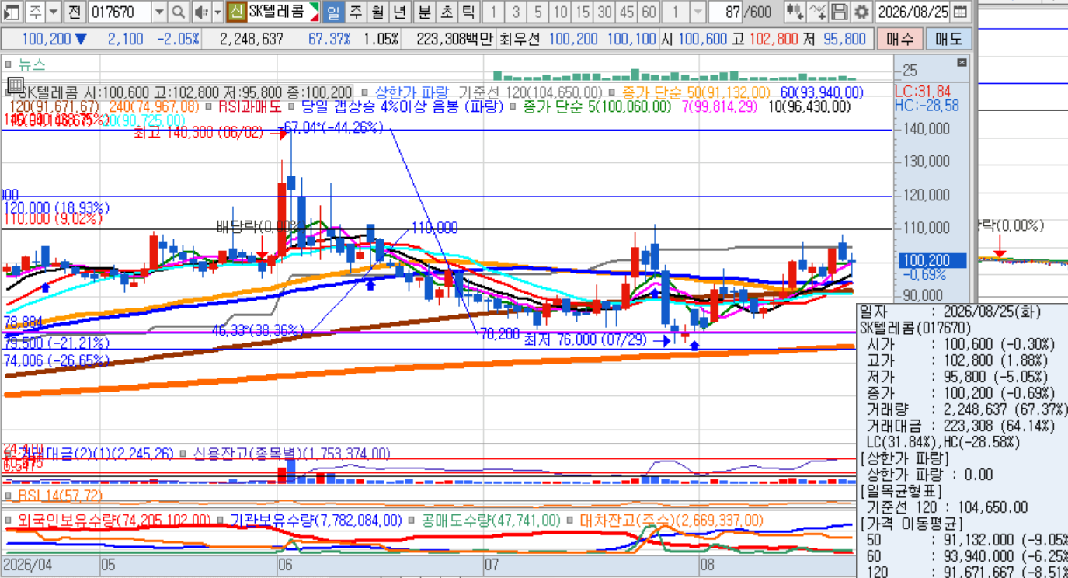Click the current price tag 100,200 on axis
1068x578 pixels.
pyautogui.click(x=932, y=260)
